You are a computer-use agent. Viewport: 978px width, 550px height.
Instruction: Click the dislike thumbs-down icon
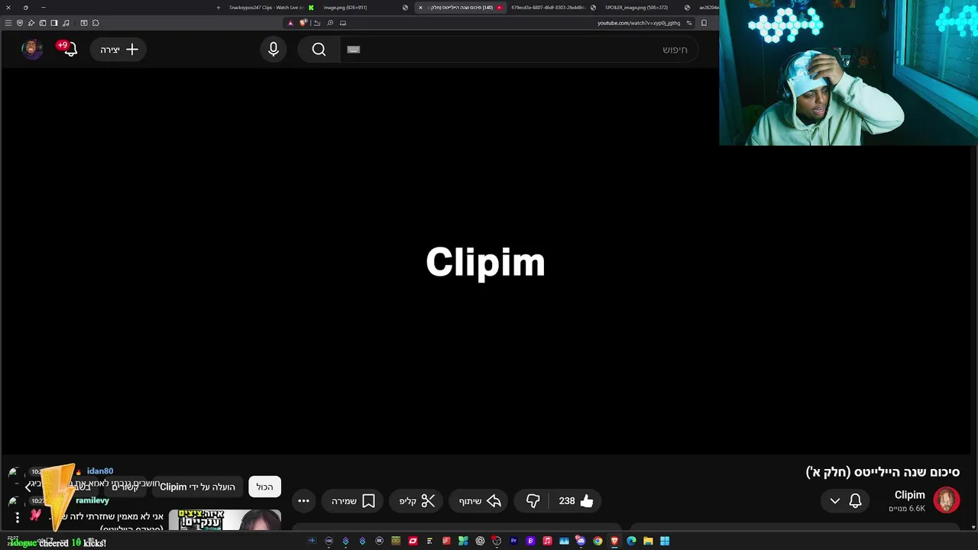tap(533, 501)
